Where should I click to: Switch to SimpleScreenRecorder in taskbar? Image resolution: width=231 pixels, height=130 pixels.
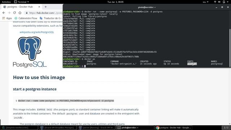click(19, 127)
